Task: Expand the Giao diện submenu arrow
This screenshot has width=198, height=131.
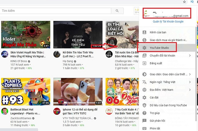Action: tap(190, 74)
